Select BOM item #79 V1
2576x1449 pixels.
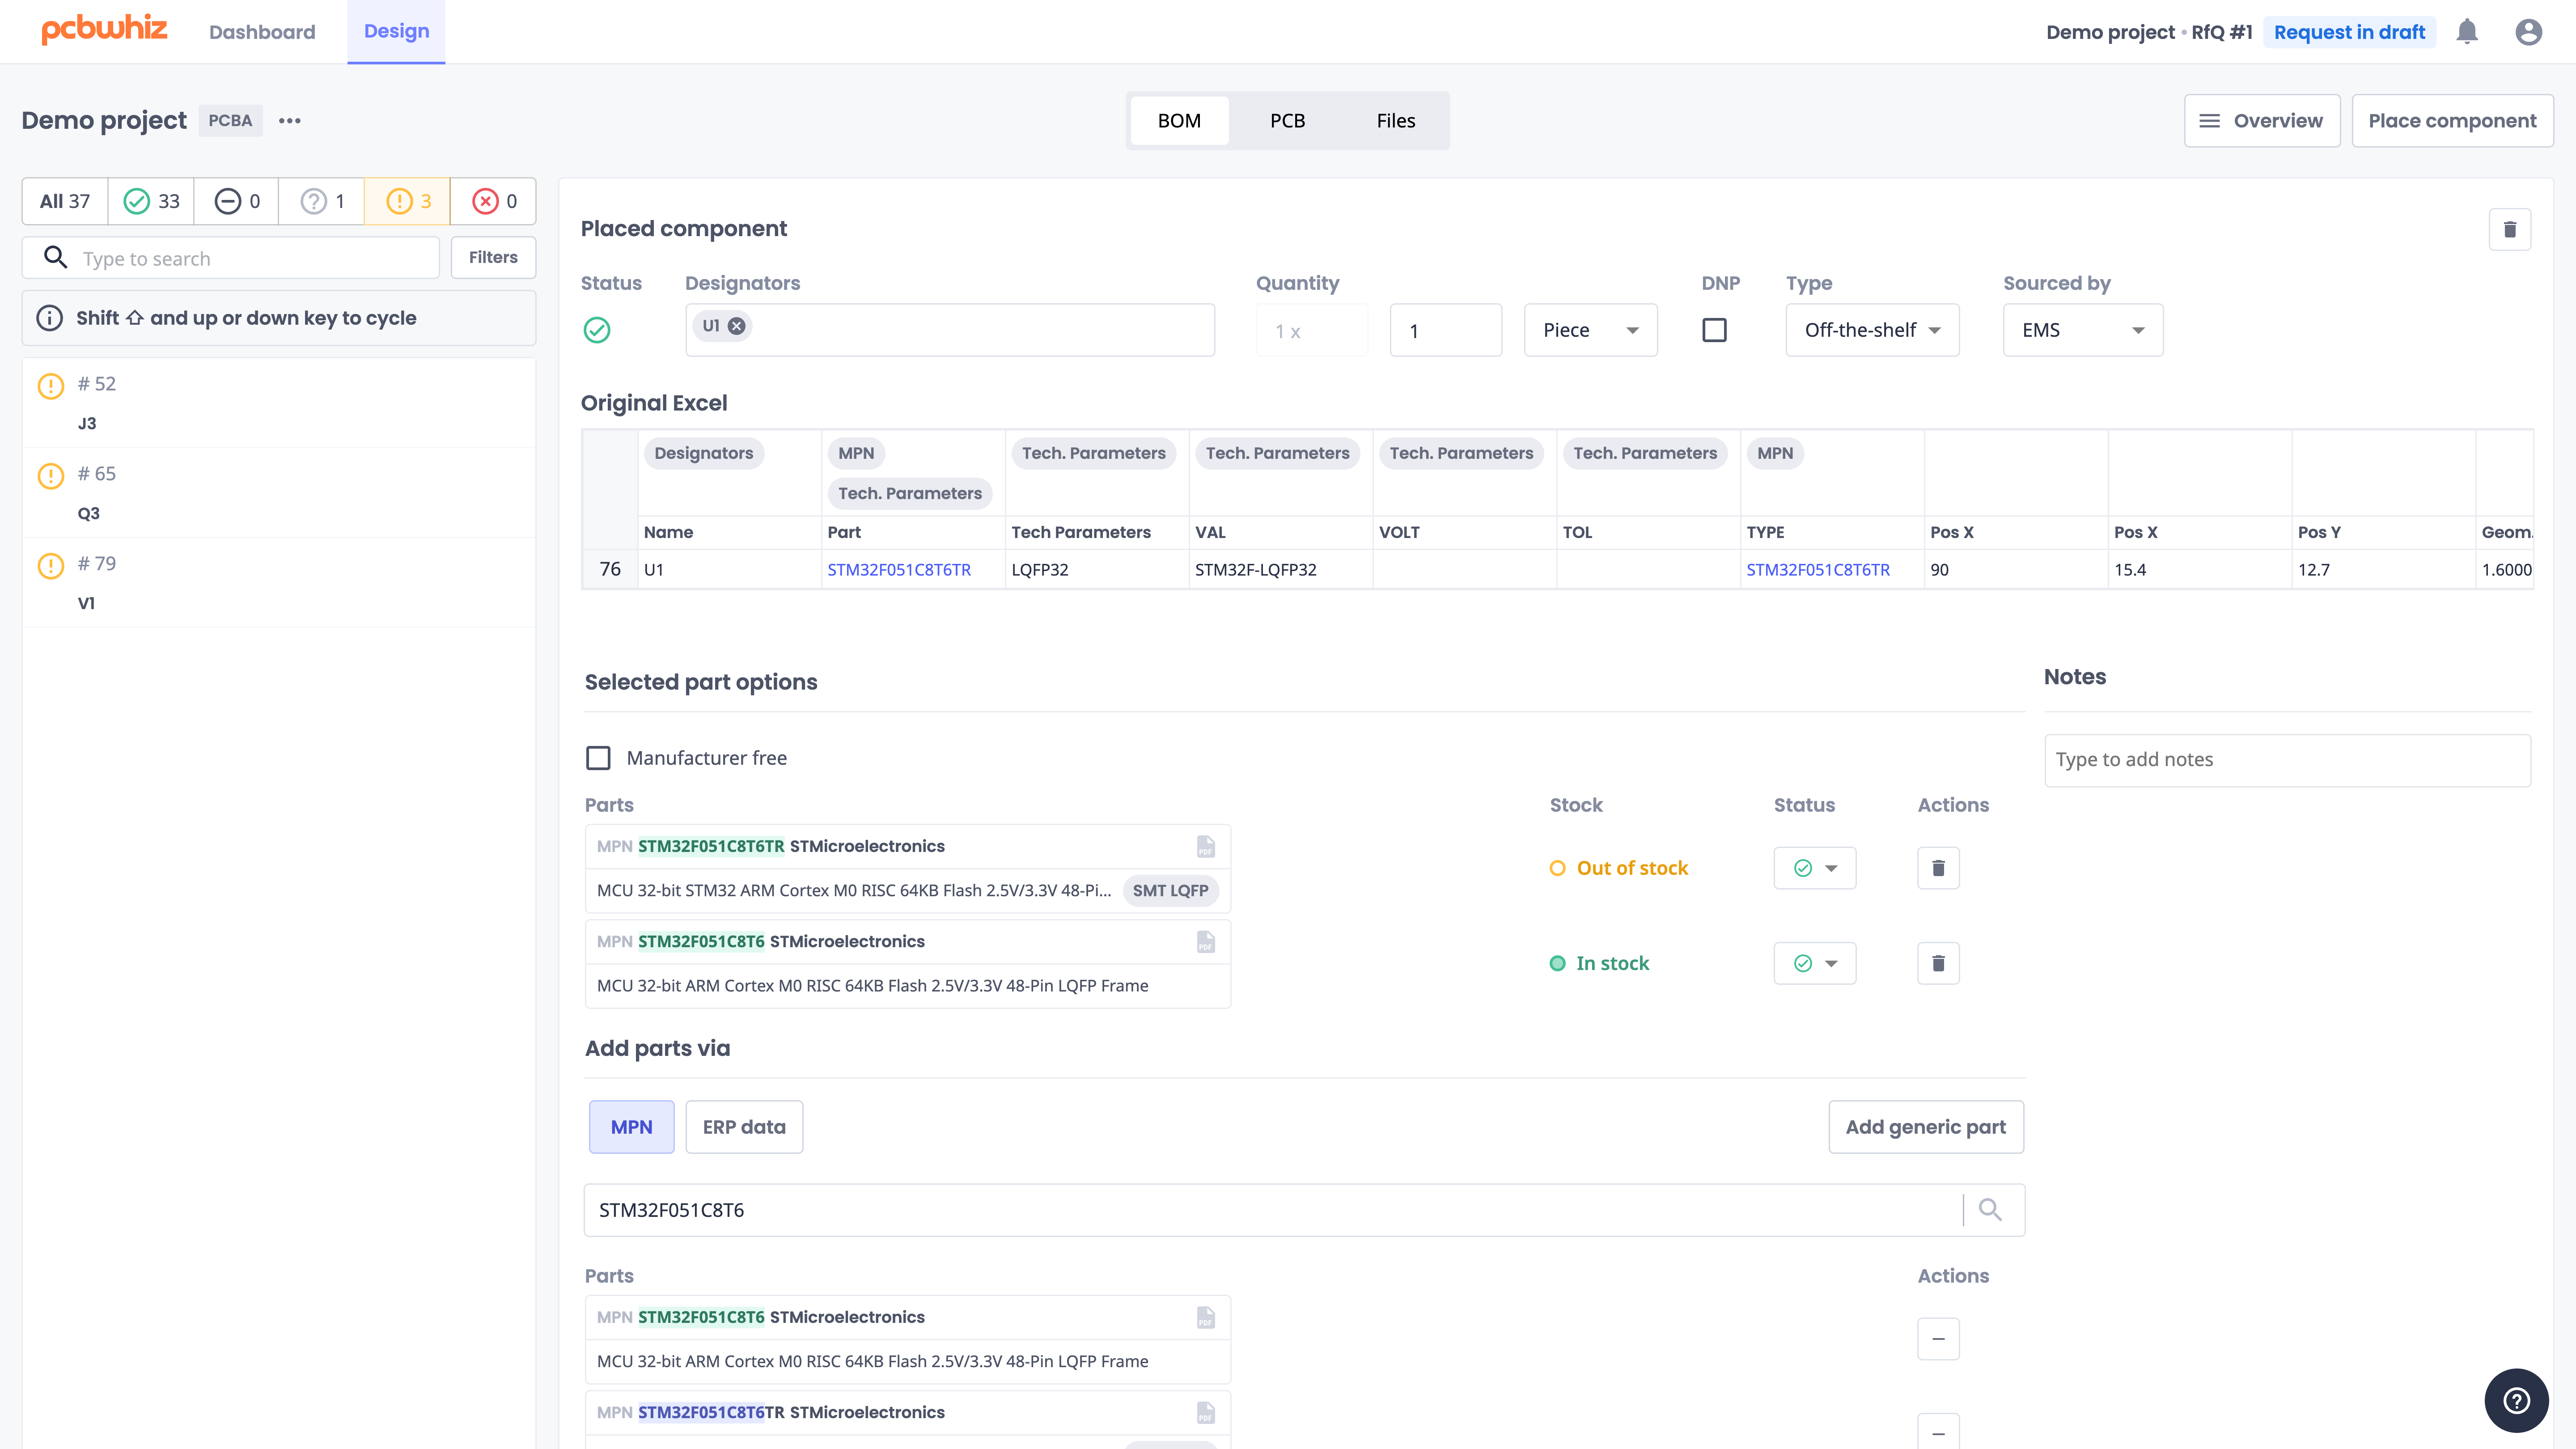point(279,583)
